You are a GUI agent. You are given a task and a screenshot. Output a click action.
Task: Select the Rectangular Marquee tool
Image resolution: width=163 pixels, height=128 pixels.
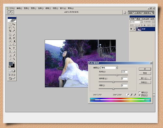[10, 24]
